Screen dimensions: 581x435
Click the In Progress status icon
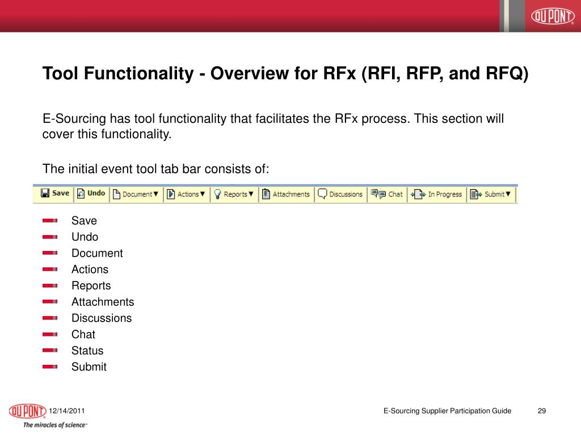418,194
